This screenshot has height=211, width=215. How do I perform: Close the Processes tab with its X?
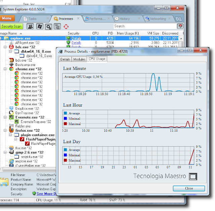[x=78, y=18]
